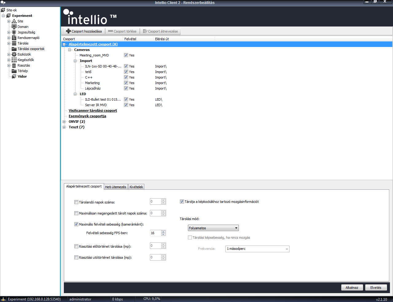The height and width of the screenshot is (302, 393).
Task: Toggle recording checkbox for tető camera
Action: [126, 72]
